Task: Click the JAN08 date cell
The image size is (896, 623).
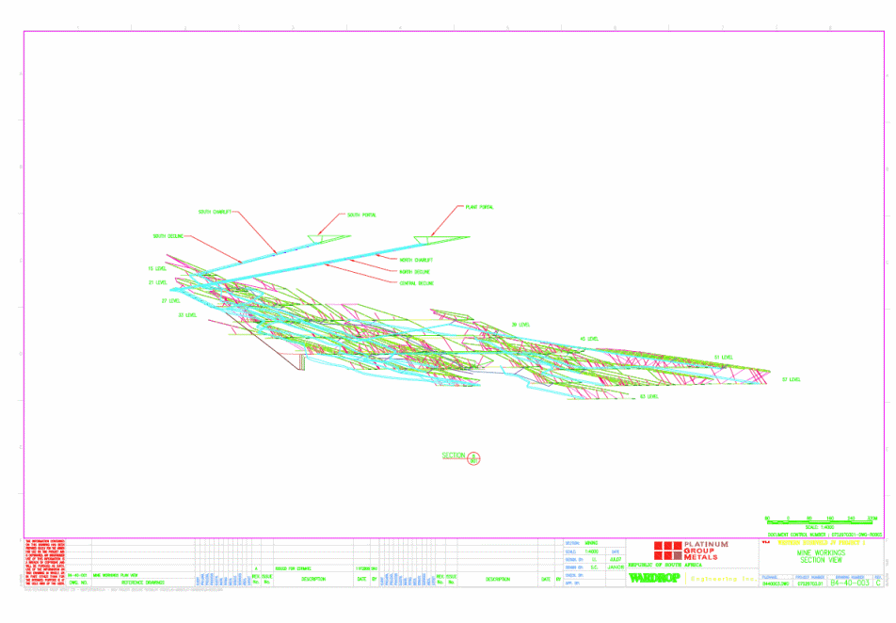Action: [x=616, y=567]
